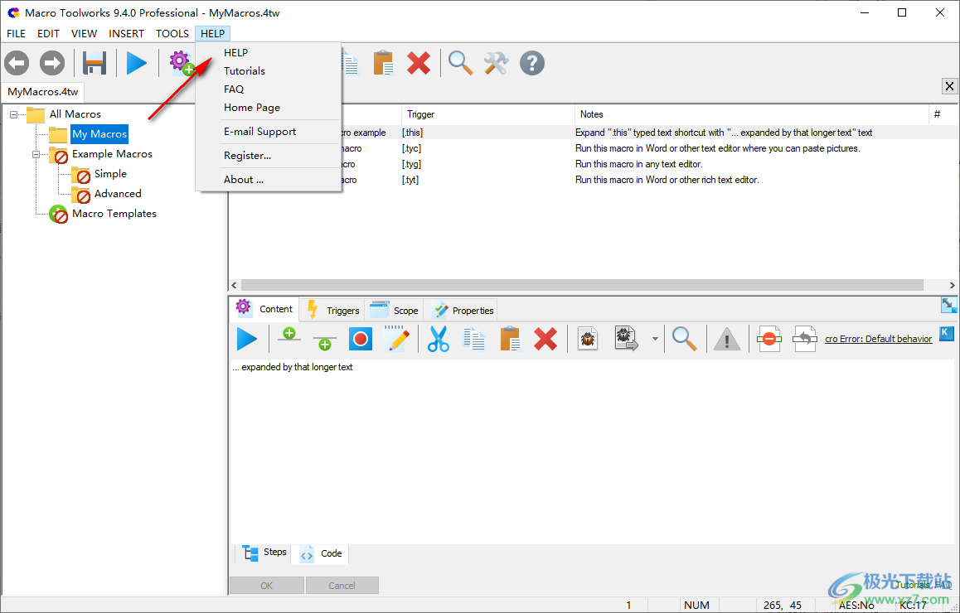Screen dimensions: 960x613
Task: Maximize editor pane with blue arrows icon
Action: 948,305
